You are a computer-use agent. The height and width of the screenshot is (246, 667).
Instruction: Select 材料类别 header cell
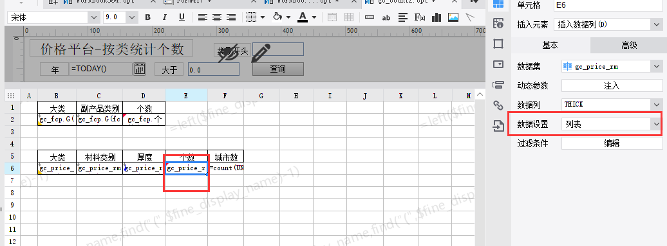100,157
